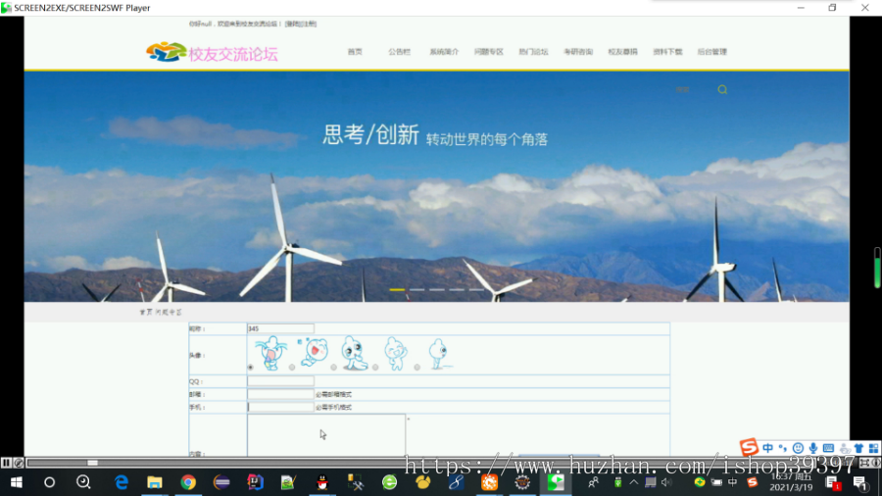Select the shy smiling avatar radio button
This screenshot has width=882, height=496.
click(375, 368)
